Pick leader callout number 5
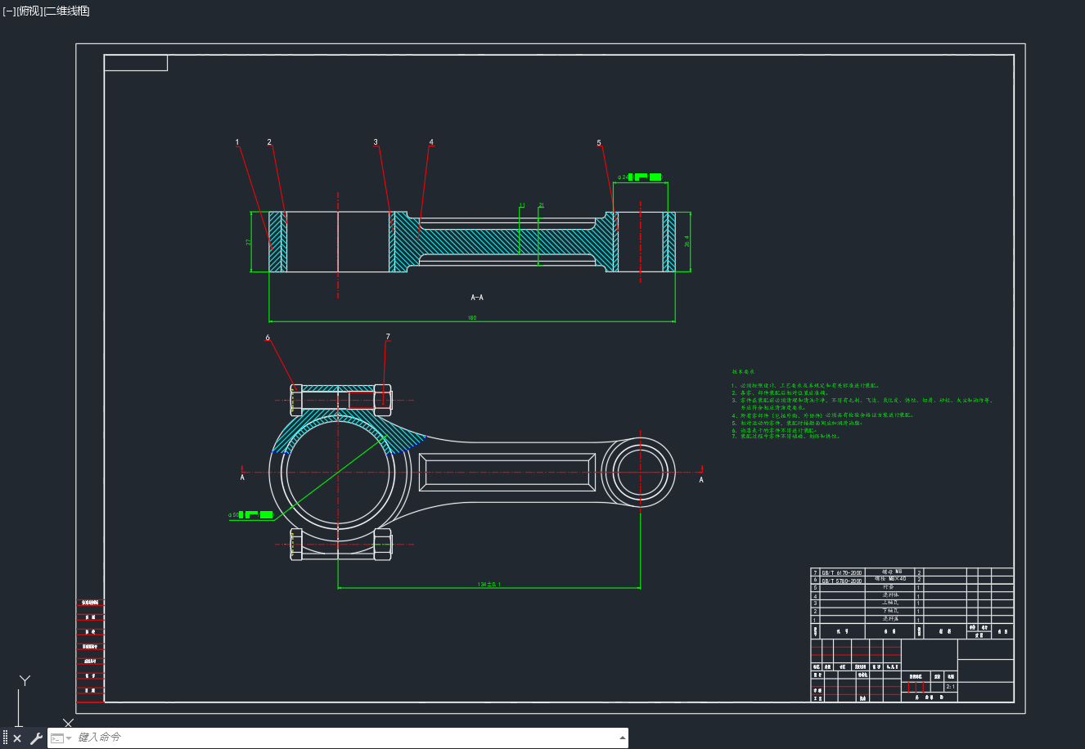The height and width of the screenshot is (749, 1085). click(x=599, y=143)
